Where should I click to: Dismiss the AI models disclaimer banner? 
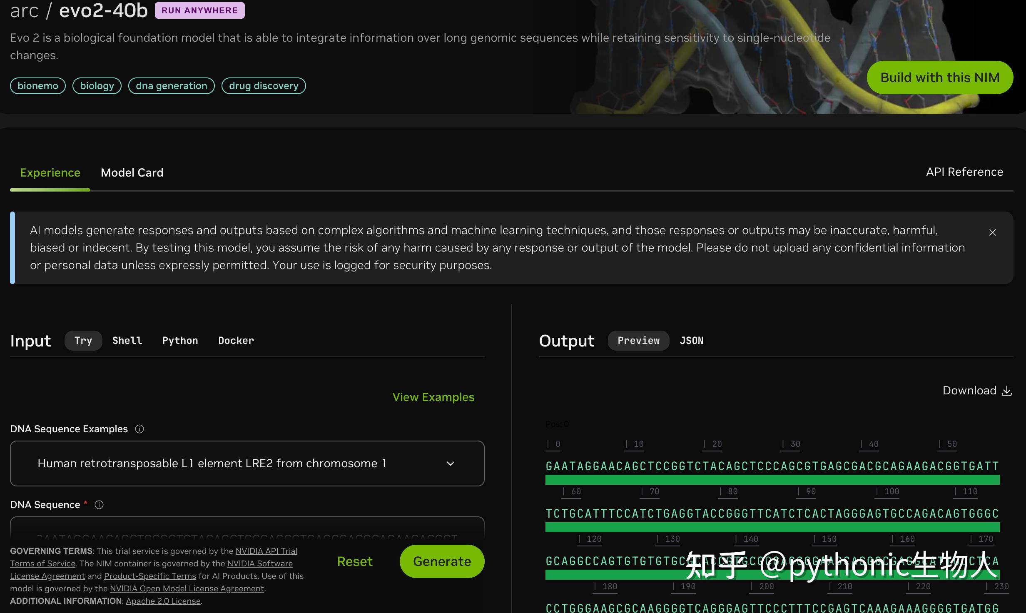[992, 232]
